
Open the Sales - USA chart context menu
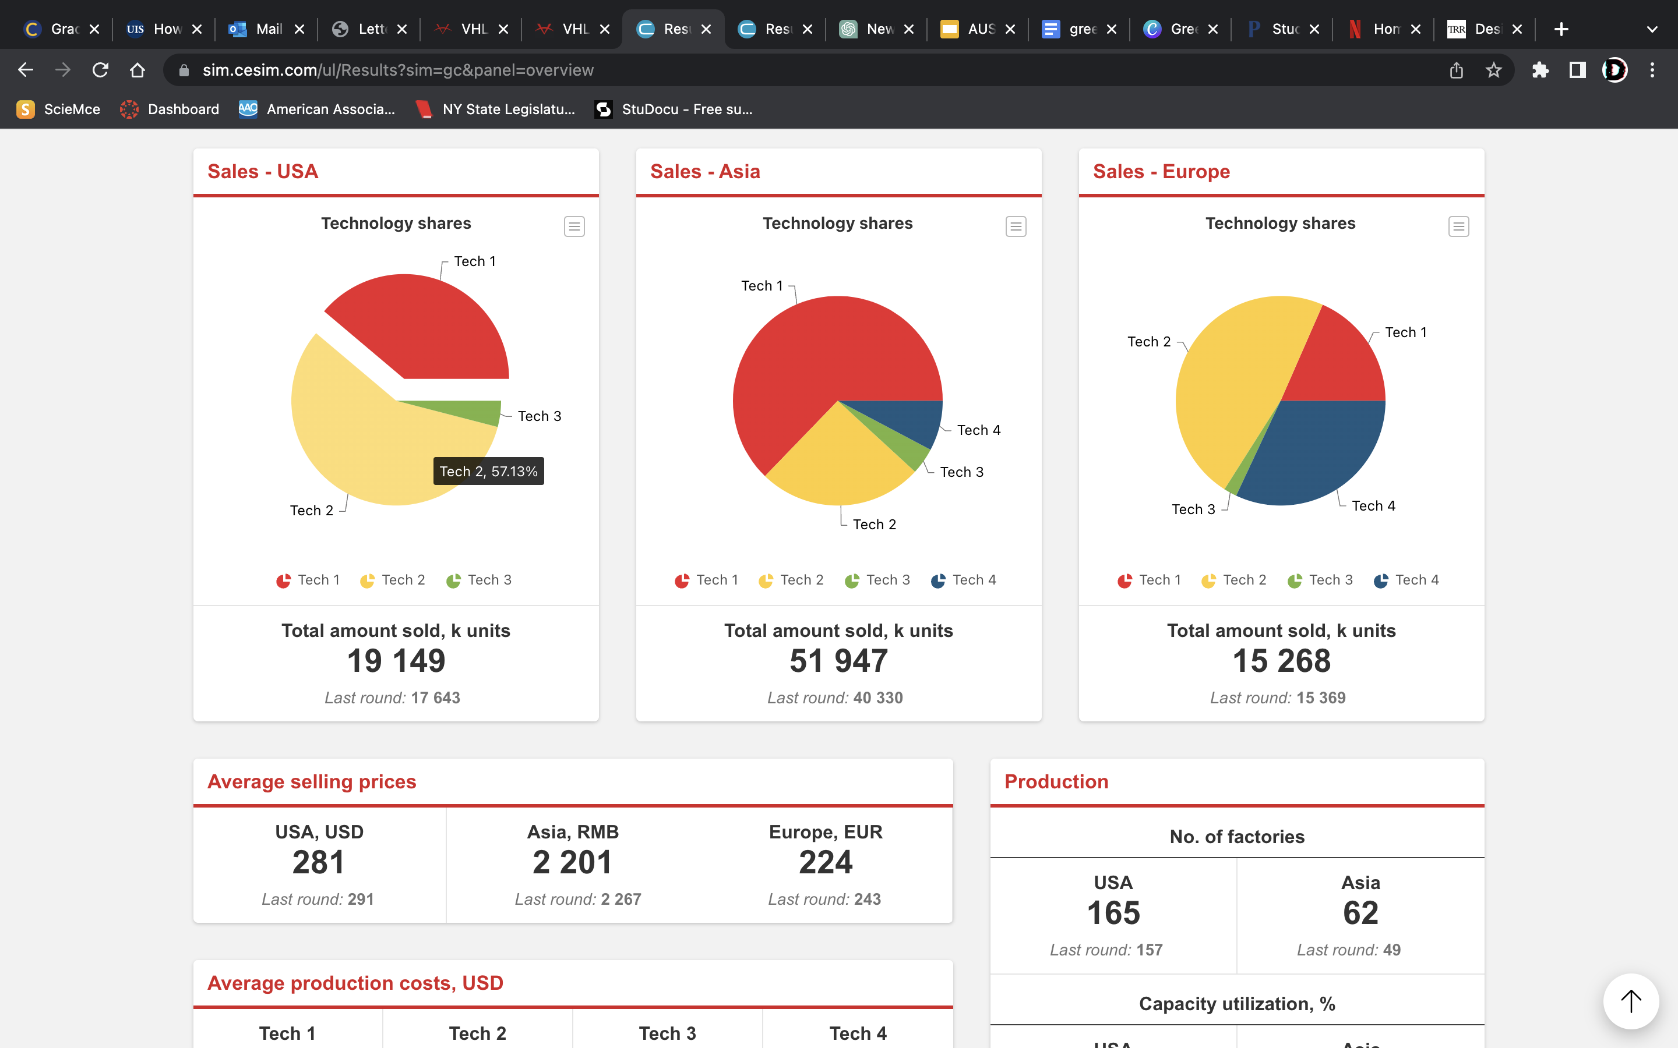pyautogui.click(x=574, y=226)
